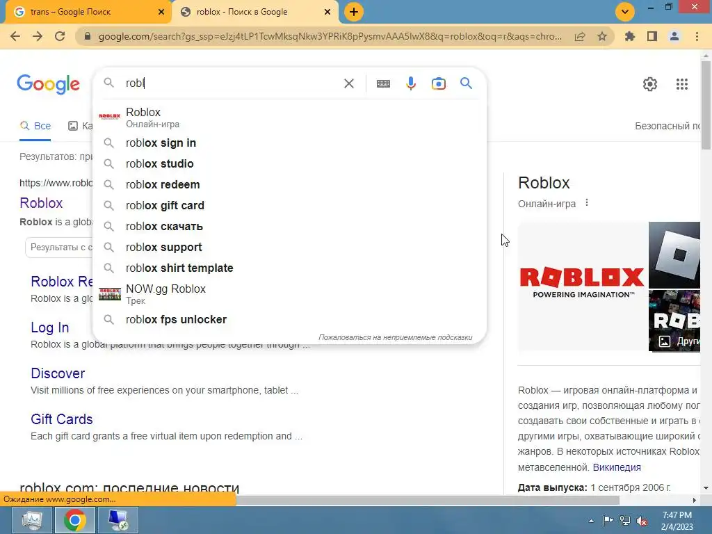Reload the page with the refresh icon
Screen dimensions: 712x534
pyautogui.click(x=60, y=36)
